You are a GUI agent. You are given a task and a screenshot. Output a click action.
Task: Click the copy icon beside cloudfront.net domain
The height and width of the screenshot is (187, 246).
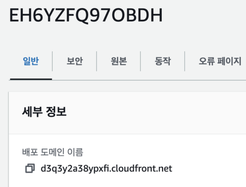tap(30, 168)
